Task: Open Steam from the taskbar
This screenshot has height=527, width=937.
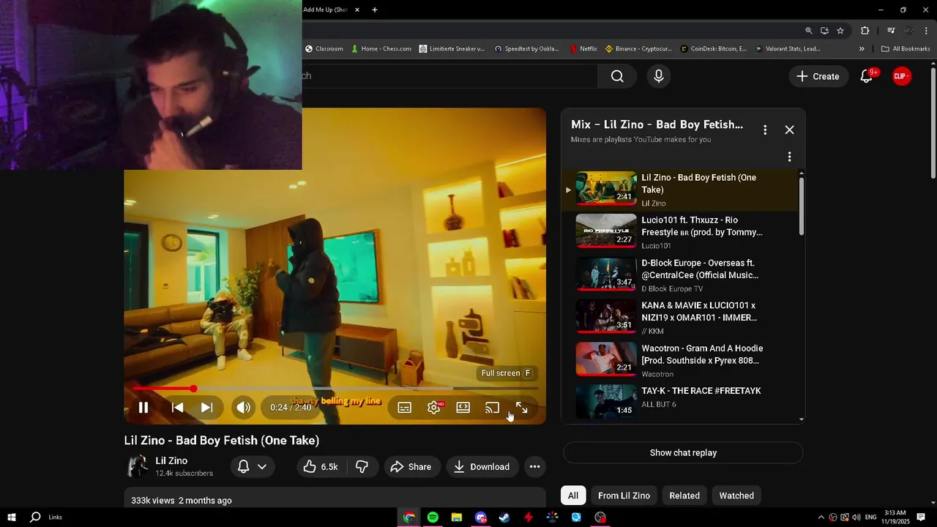Action: pyautogui.click(x=504, y=517)
